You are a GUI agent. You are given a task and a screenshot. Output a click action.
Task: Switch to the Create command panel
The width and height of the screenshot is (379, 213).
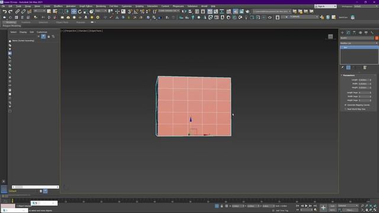click(342, 33)
